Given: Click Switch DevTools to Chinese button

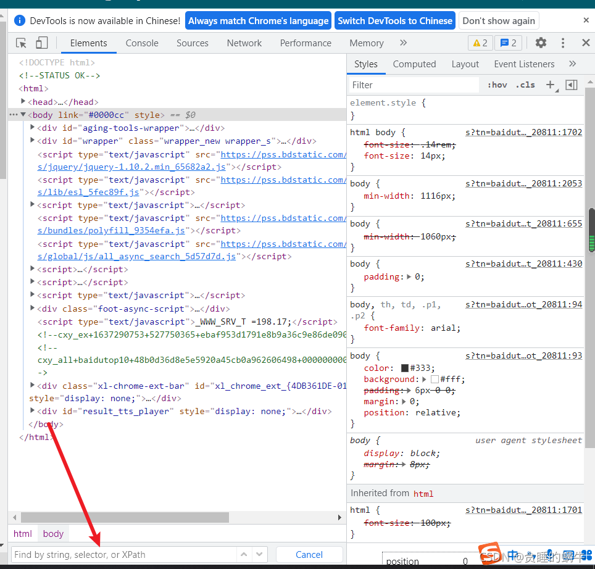Looking at the screenshot, I should point(395,20).
